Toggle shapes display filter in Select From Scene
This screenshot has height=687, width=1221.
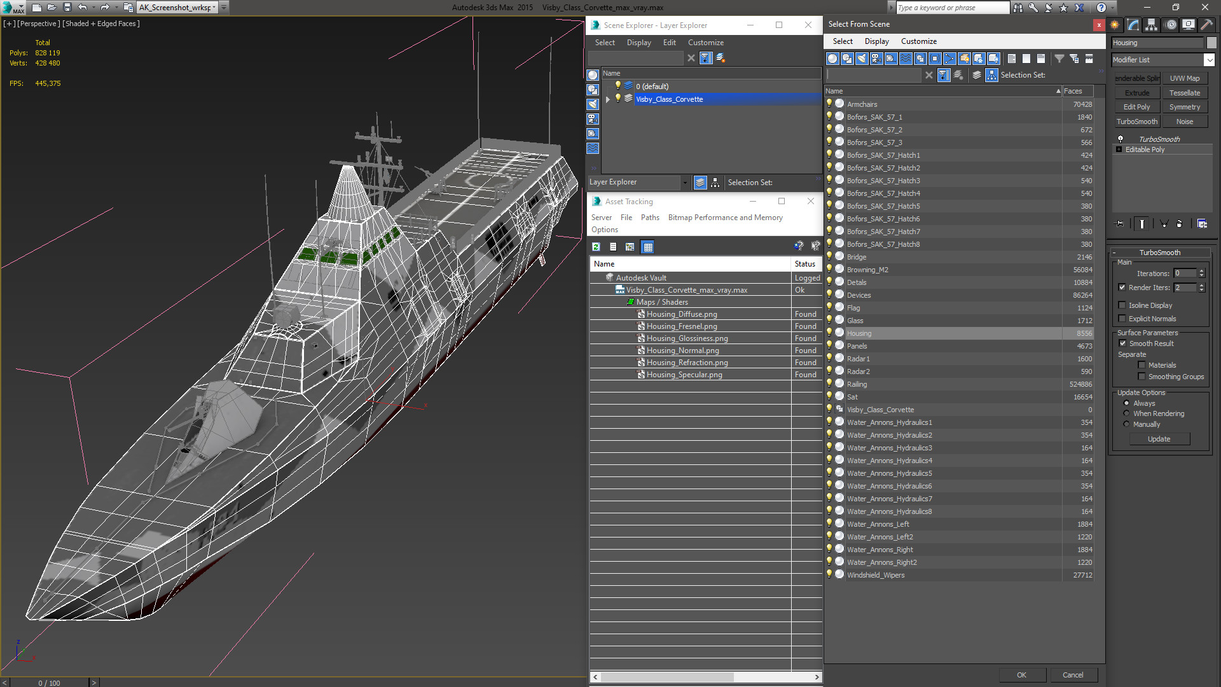tap(847, 59)
